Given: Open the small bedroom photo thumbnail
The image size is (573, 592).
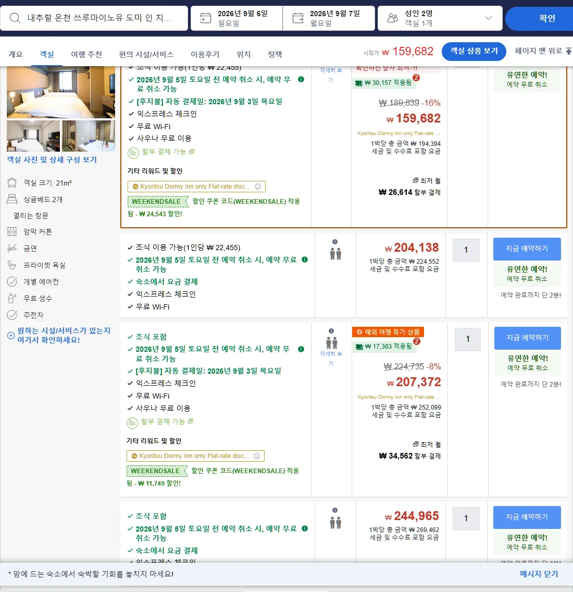Looking at the screenshot, I should (33, 136).
